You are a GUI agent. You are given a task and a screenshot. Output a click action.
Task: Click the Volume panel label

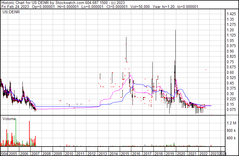point(9,118)
